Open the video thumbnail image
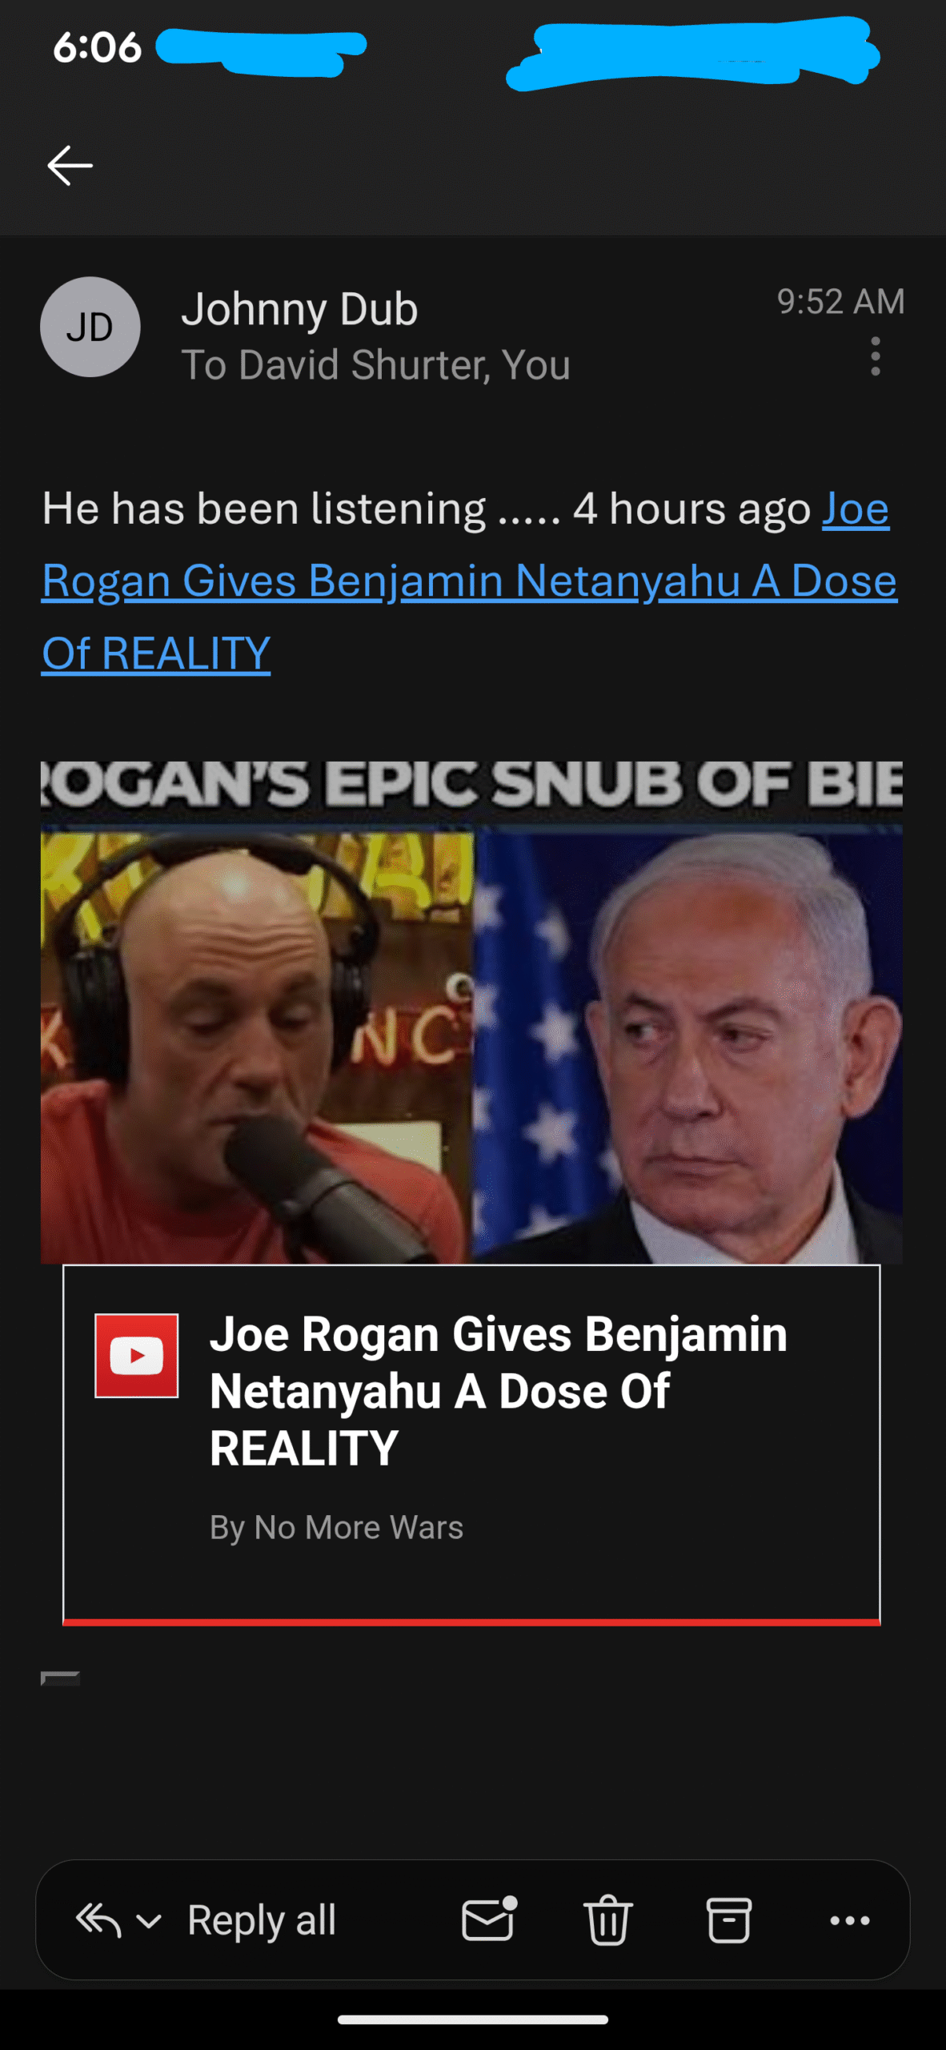 tap(472, 1012)
